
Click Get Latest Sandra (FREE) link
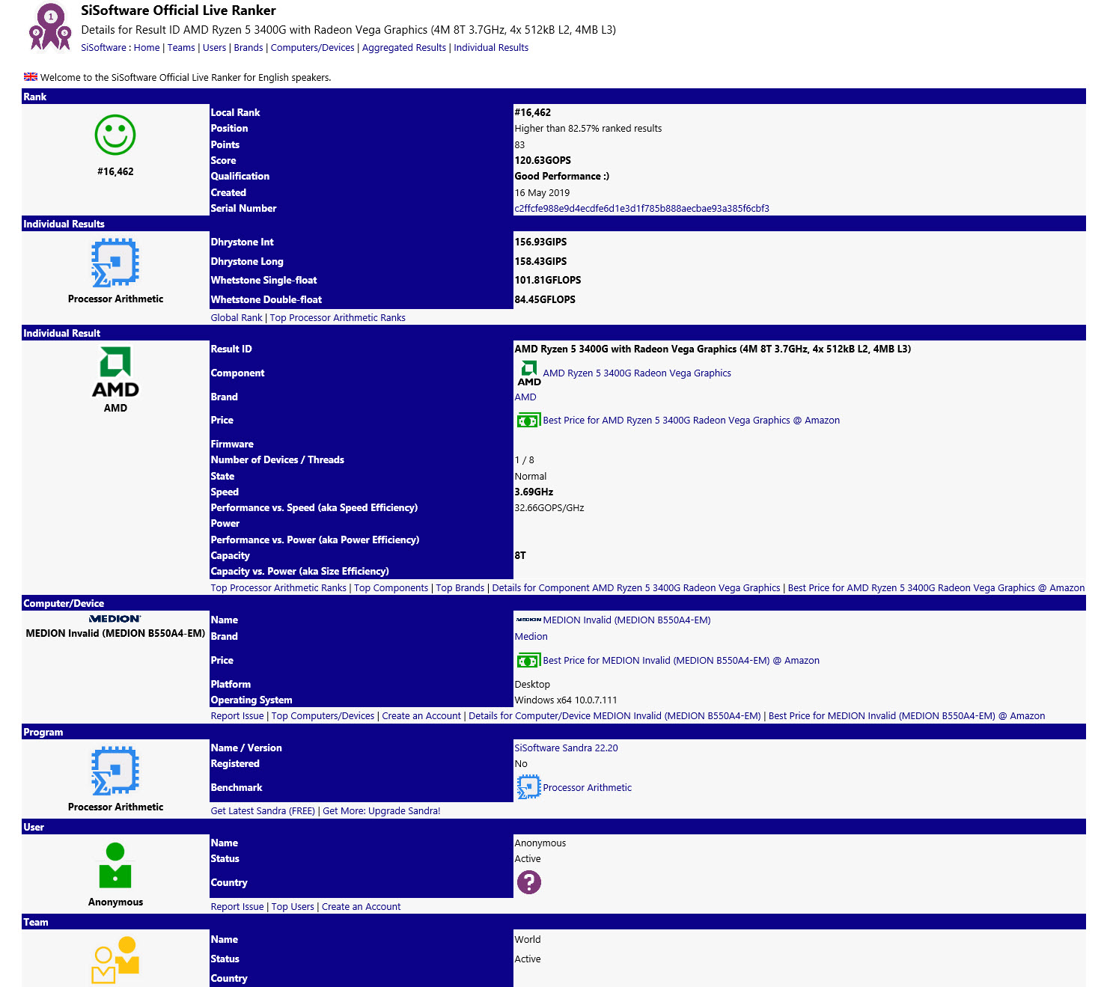tap(263, 811)
